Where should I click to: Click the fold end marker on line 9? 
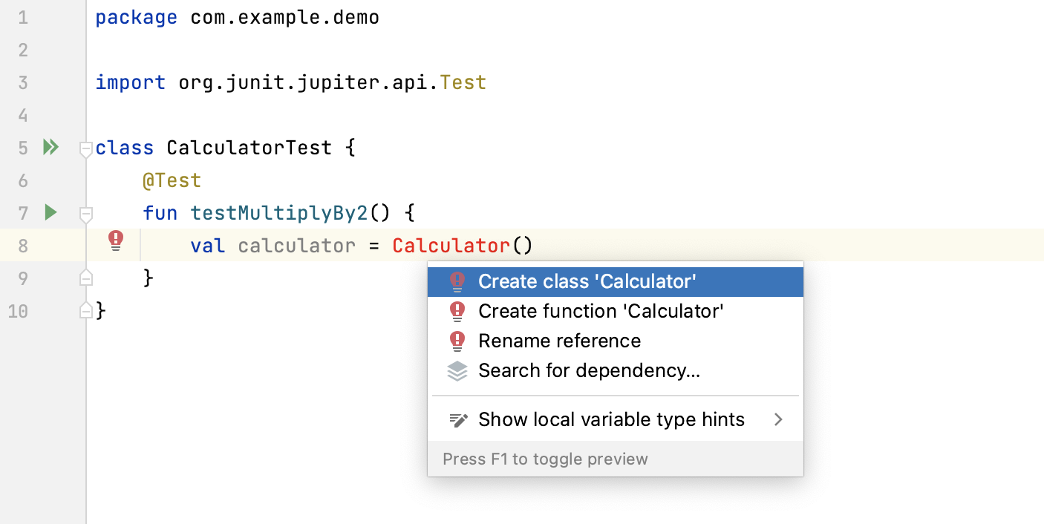tap(85, 278)
